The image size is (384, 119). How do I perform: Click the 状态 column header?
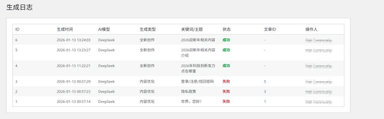227,29
